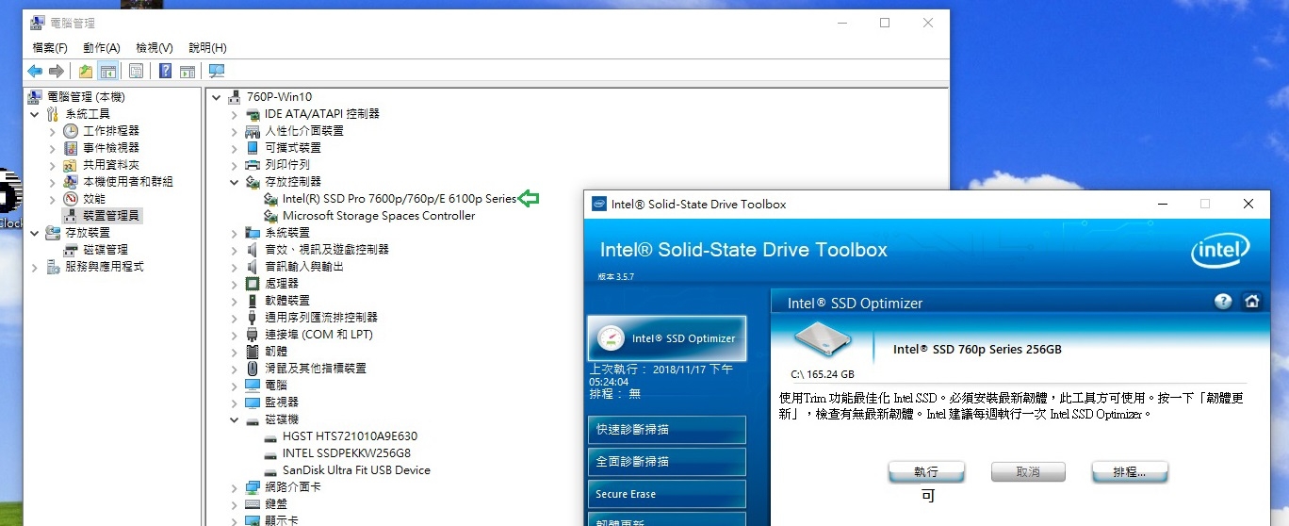Open the 檔案(F) menu

pos(50,47)
